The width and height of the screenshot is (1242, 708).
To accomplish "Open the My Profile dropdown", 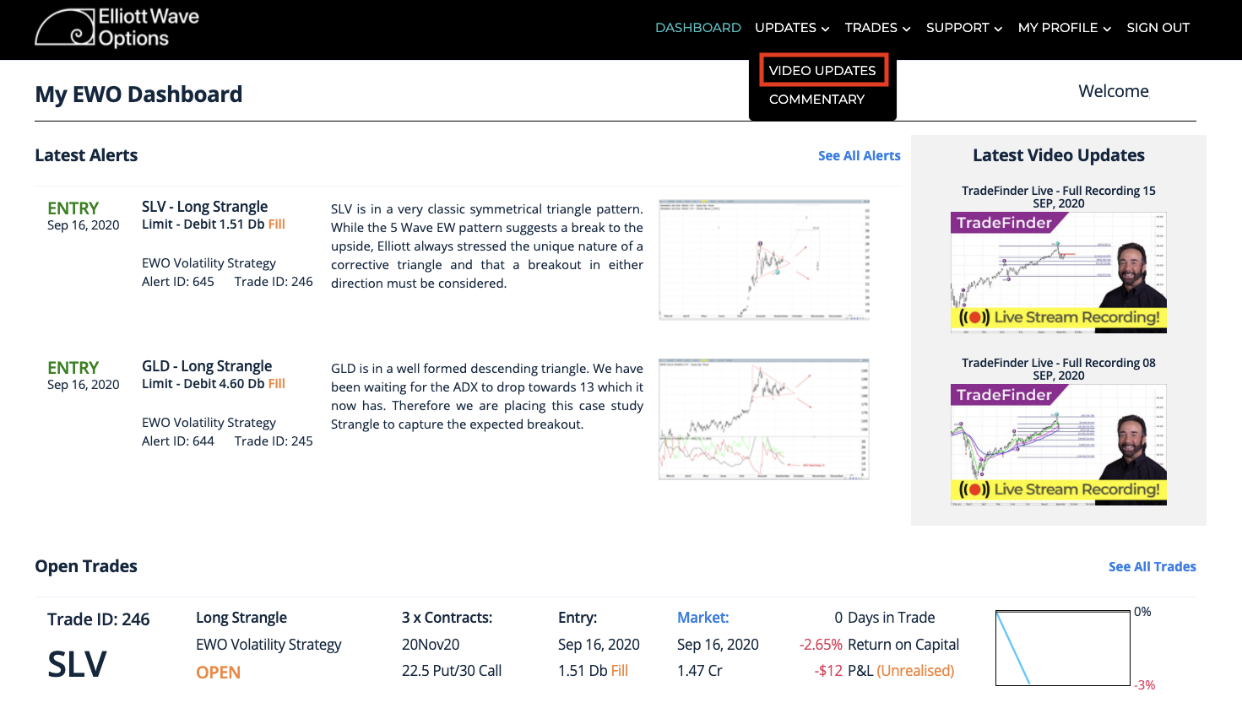I will tap(1065, 28).
